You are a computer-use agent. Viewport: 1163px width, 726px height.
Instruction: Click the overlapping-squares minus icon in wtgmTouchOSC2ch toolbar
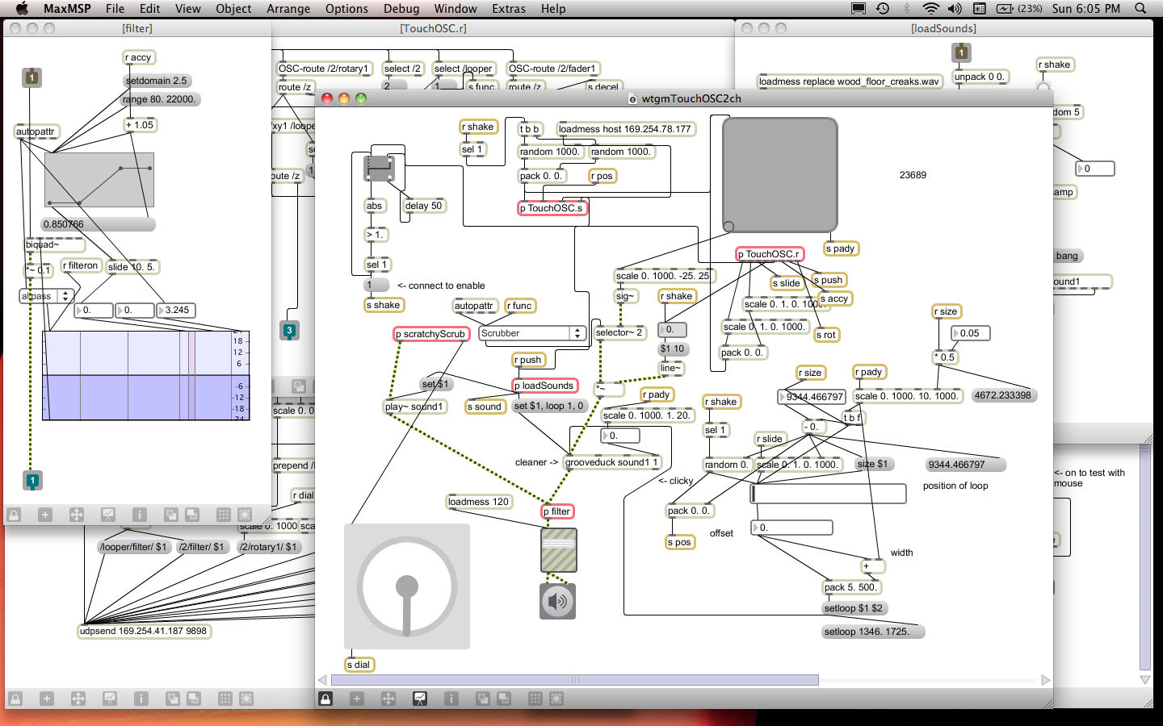504,699
